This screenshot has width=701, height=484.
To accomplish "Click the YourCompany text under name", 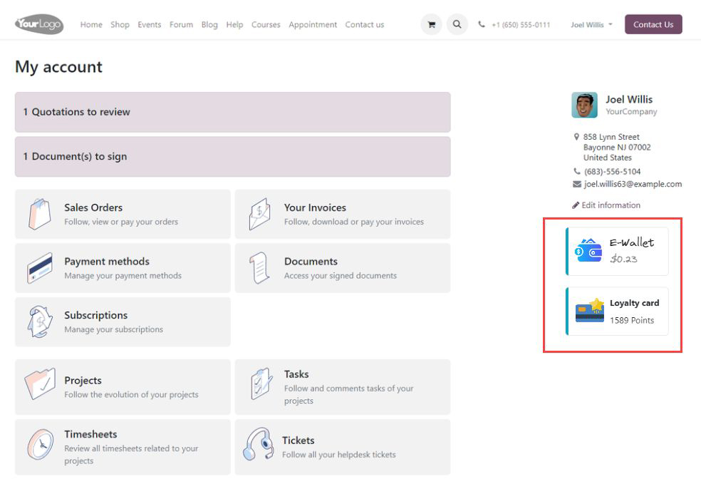I will pos(631,111).
